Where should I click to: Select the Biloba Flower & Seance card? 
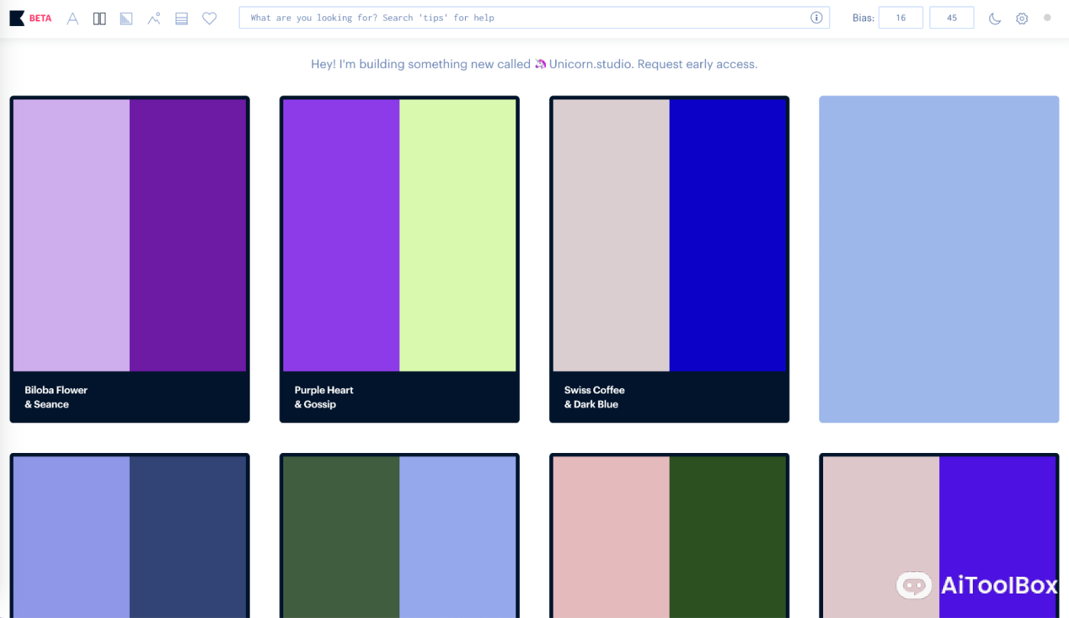(x=130, y=259)
